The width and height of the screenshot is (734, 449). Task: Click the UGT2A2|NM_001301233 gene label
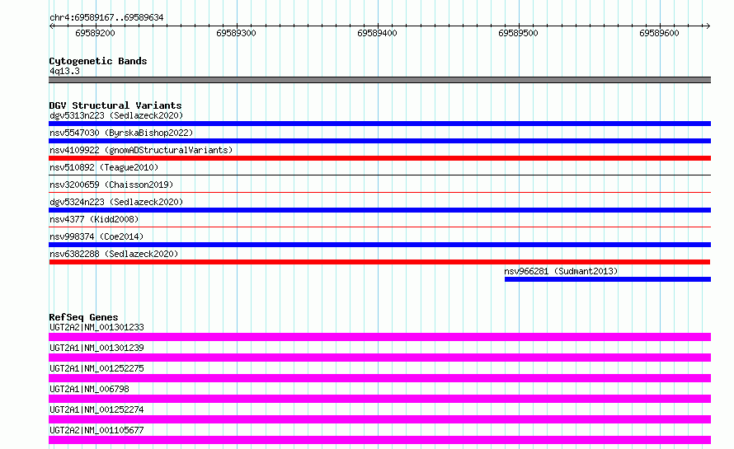(x=96, y=327)
